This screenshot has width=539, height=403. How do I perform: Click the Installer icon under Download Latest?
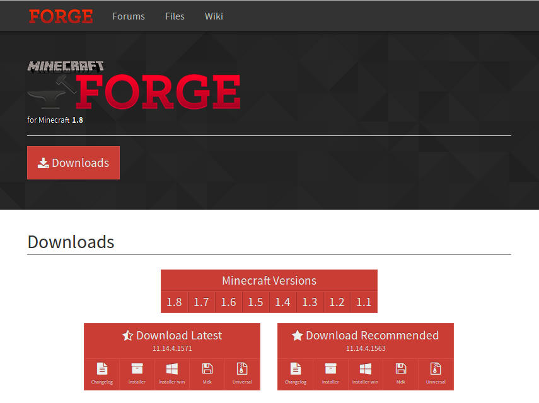[x=137, y=373]
